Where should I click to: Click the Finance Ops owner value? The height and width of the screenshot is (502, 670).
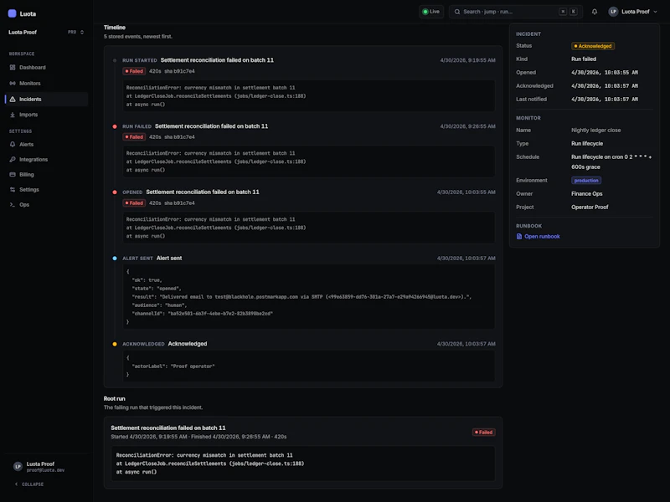tap(587, 194)
